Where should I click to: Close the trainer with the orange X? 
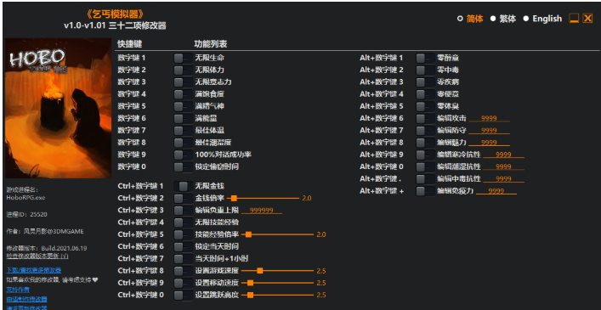tap(587, 18)
